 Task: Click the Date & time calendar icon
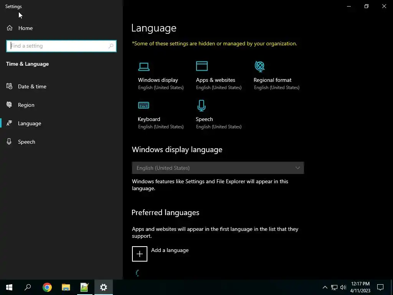tap(9, 86)
